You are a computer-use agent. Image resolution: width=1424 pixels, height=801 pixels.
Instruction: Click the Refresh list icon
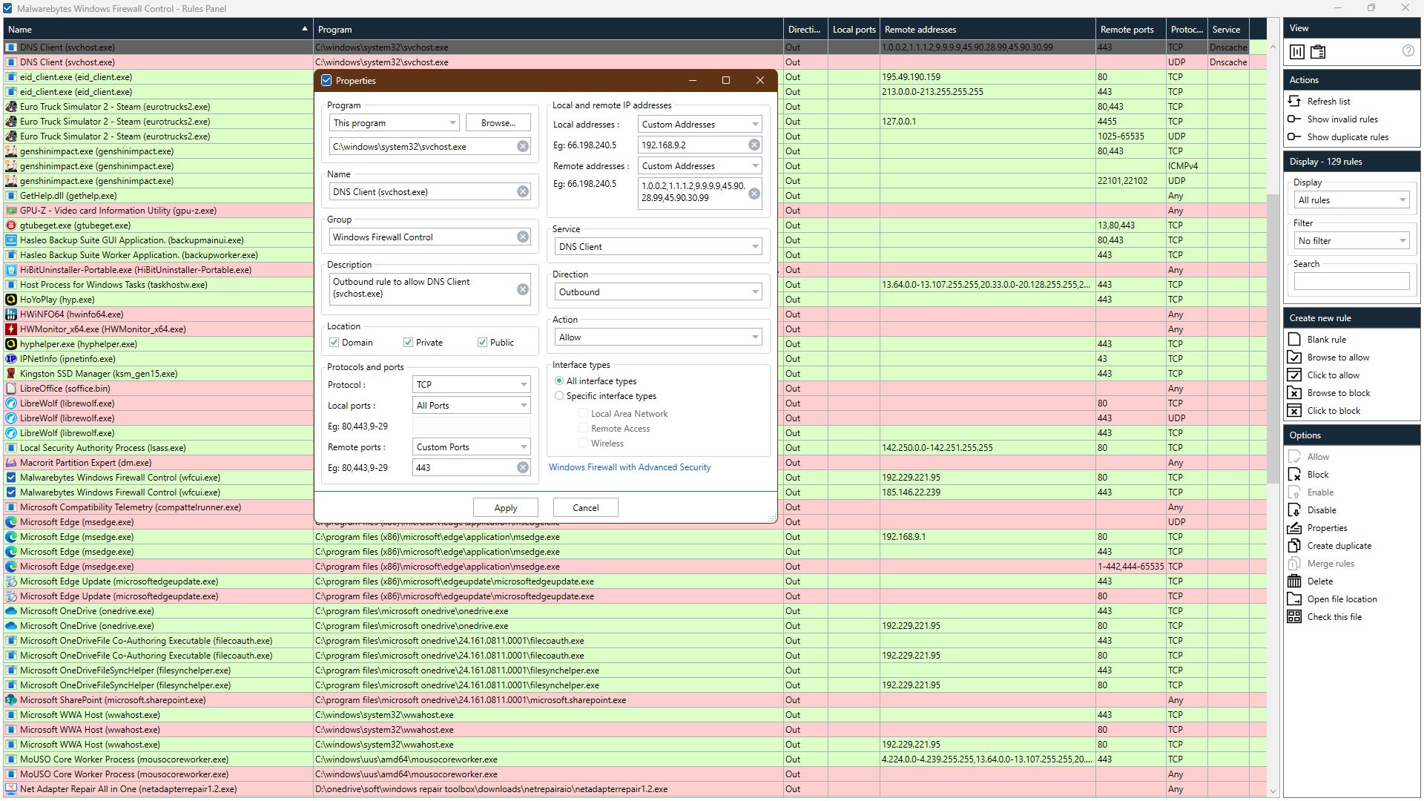(x=1294, y=101)
